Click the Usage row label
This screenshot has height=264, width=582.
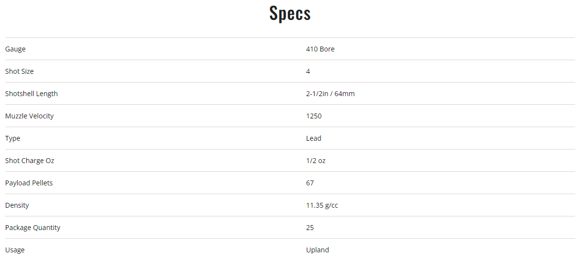(x=15, y=250)
